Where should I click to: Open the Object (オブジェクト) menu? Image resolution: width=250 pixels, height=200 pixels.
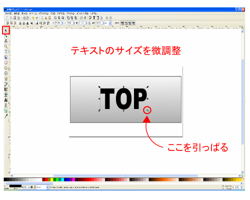tap(43, 13)
